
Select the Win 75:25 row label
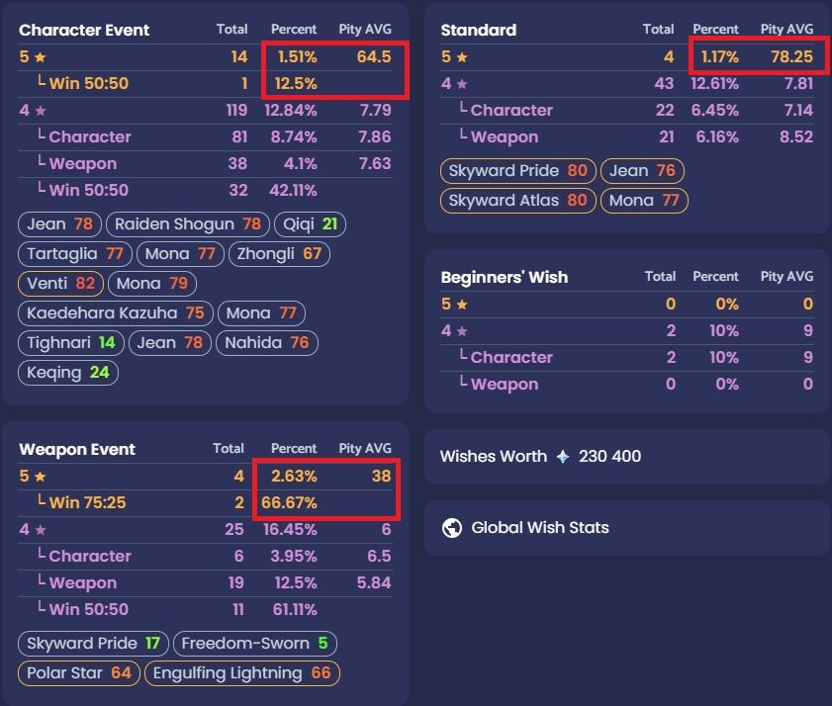[x=87, y=503]
